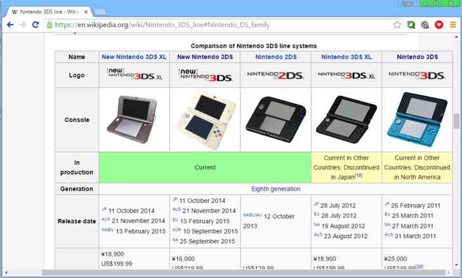Image resolution: width=462 pixels, height=278 pixels.
Task: Open citation 18 next to Japan
Action: [x=358, y=176]
